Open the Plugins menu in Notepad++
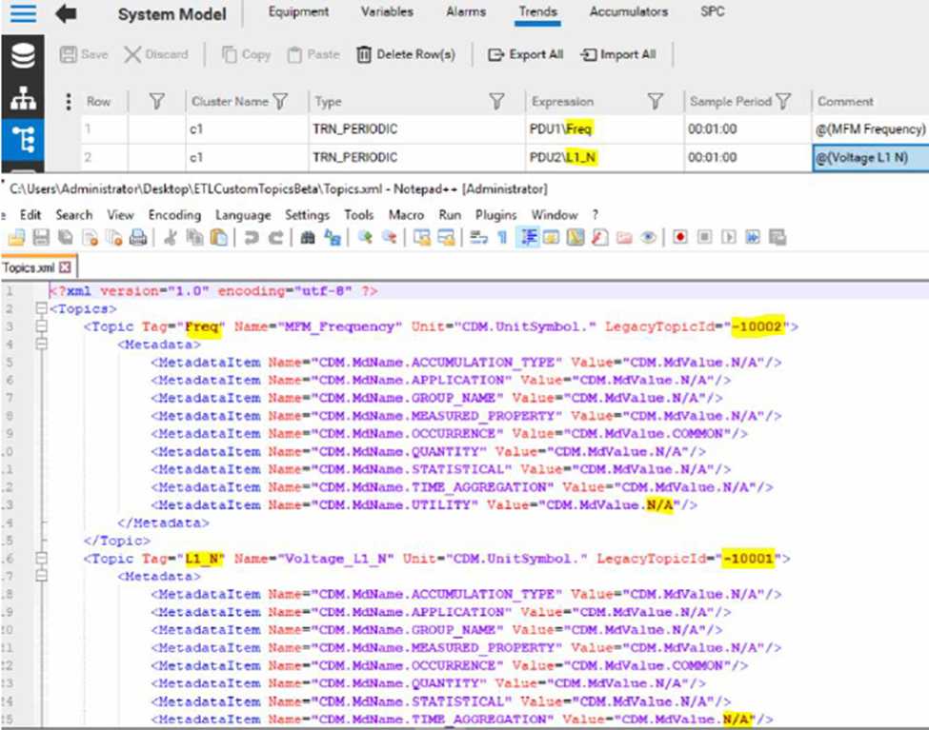 point(495,215)
